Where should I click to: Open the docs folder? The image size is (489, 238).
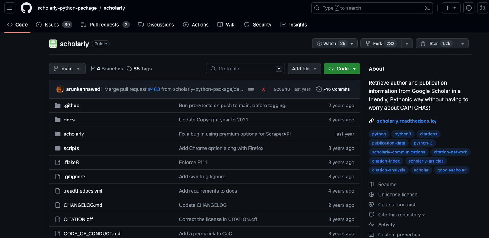click(x=69, y=120)
